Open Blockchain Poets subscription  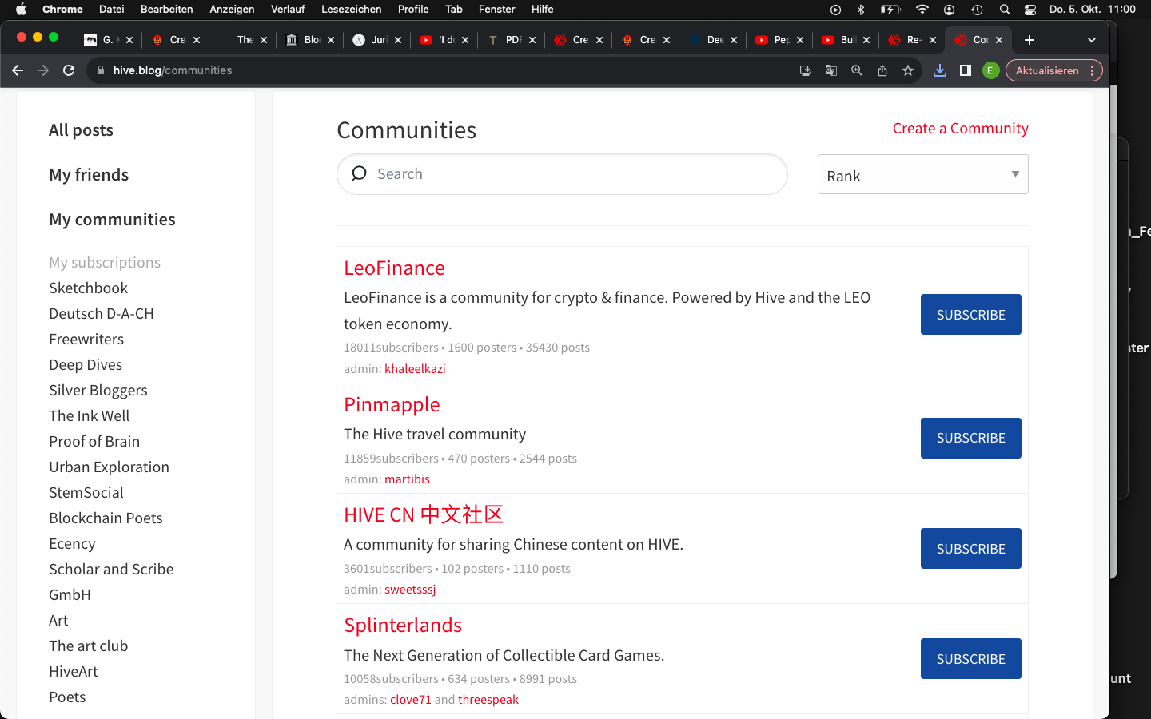tap(106, 518)
